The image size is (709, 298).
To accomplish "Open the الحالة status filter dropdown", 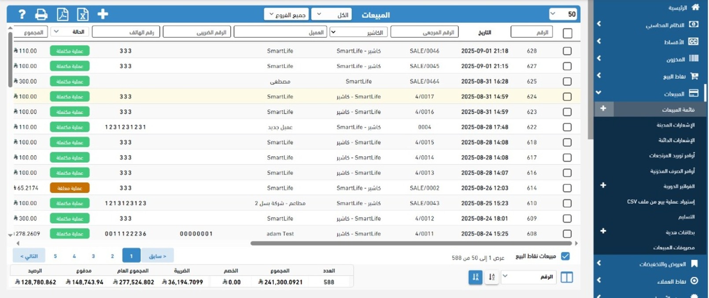I will tap(70, 32).
